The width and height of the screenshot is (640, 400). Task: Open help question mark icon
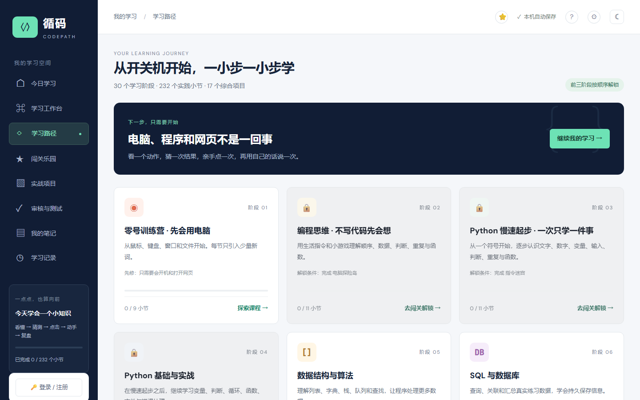point(572,17)
